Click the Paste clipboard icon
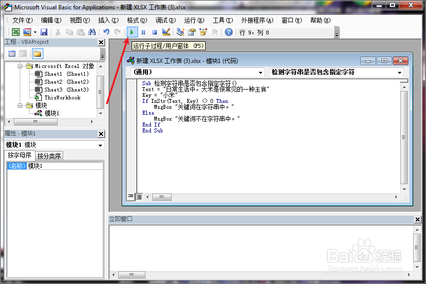This screenshot has height=284, width=426. point(81,32)
